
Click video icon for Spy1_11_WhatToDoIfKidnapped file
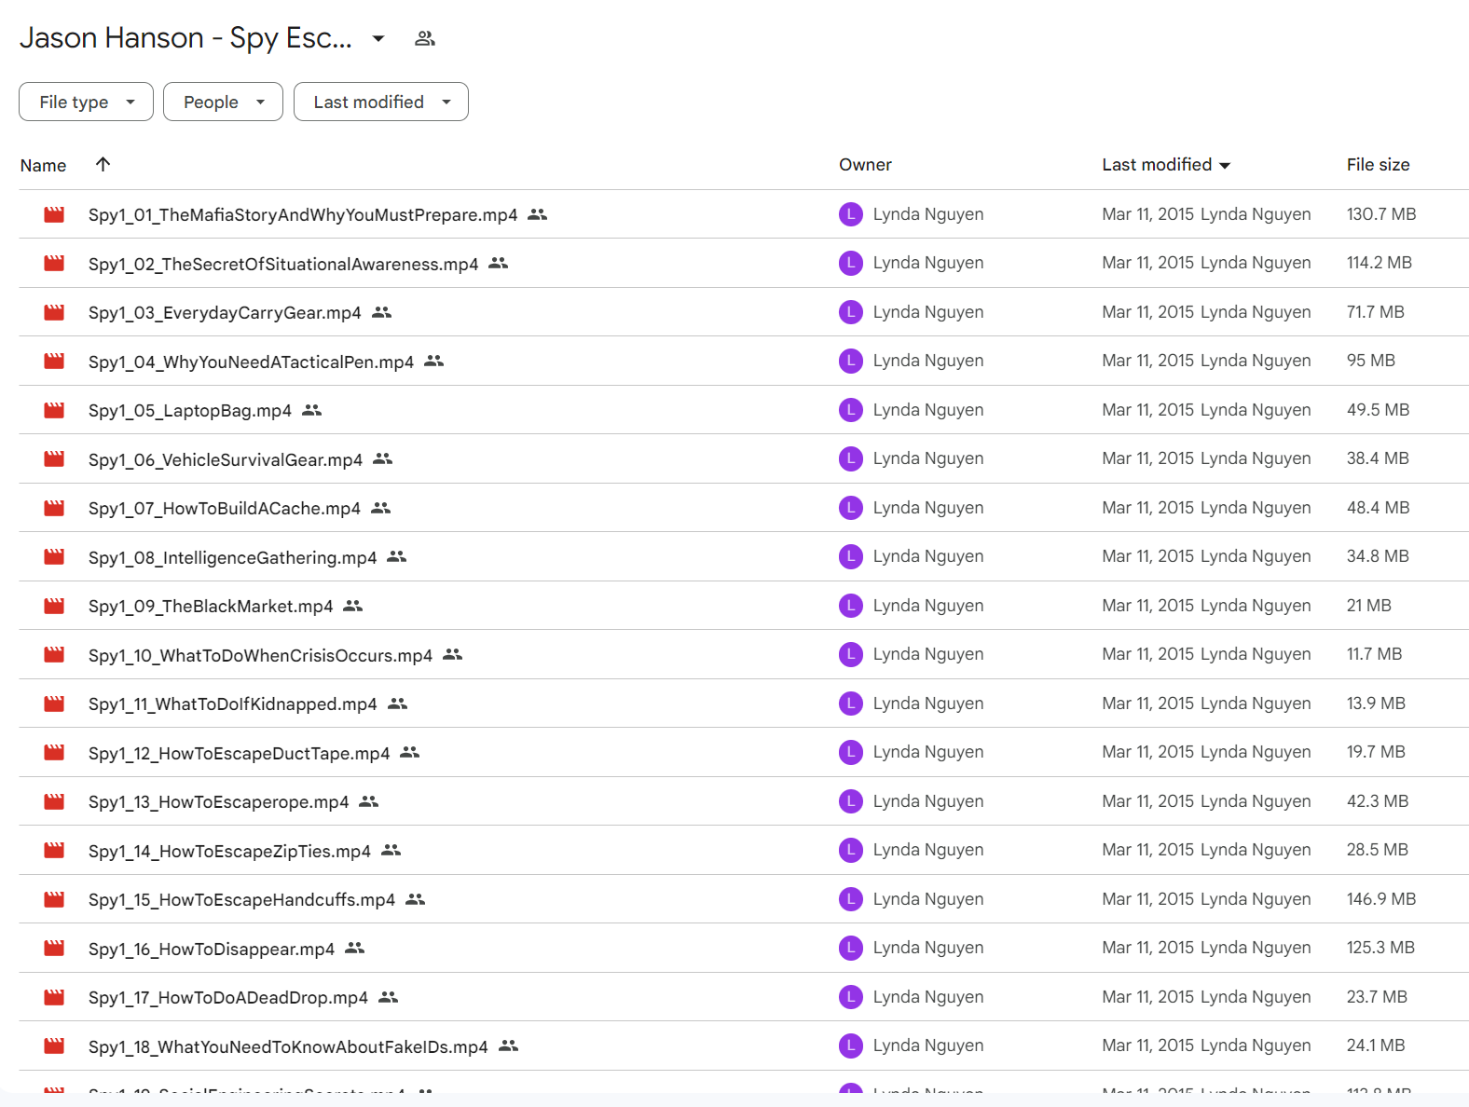point(54,704)
